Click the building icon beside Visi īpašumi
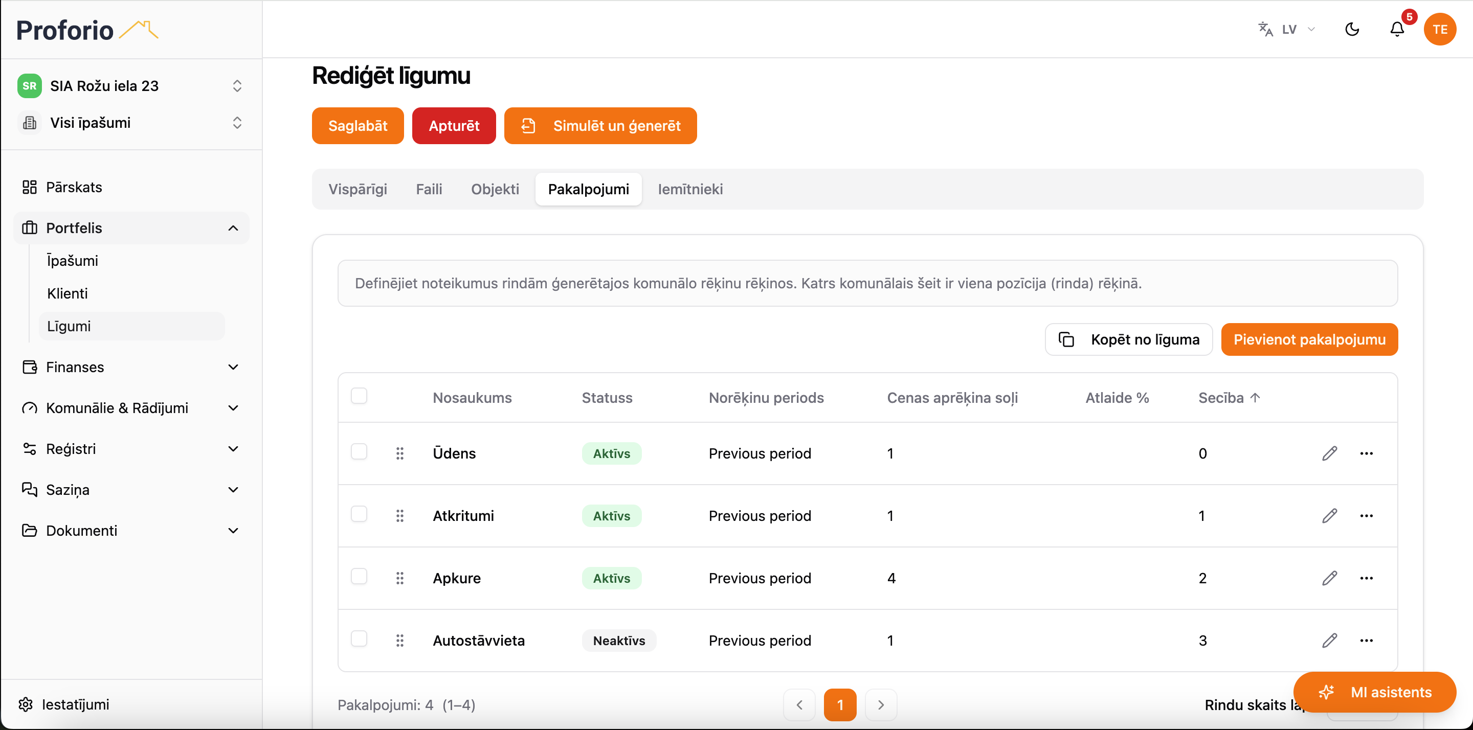 [29, 122]
